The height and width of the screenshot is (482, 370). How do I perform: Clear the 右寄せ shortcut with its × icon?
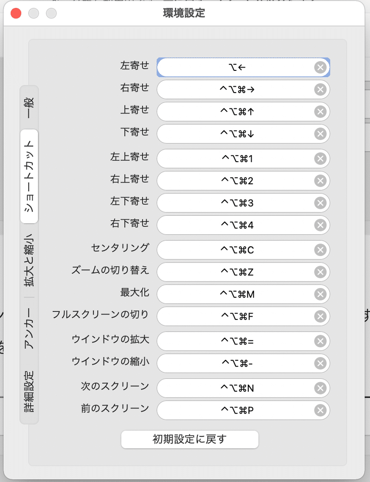click(x=320, y=89)
